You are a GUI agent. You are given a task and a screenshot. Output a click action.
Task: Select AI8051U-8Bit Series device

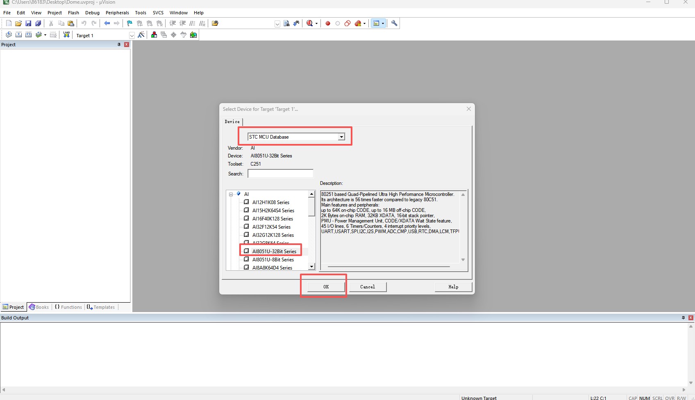[x=273, y=260]
